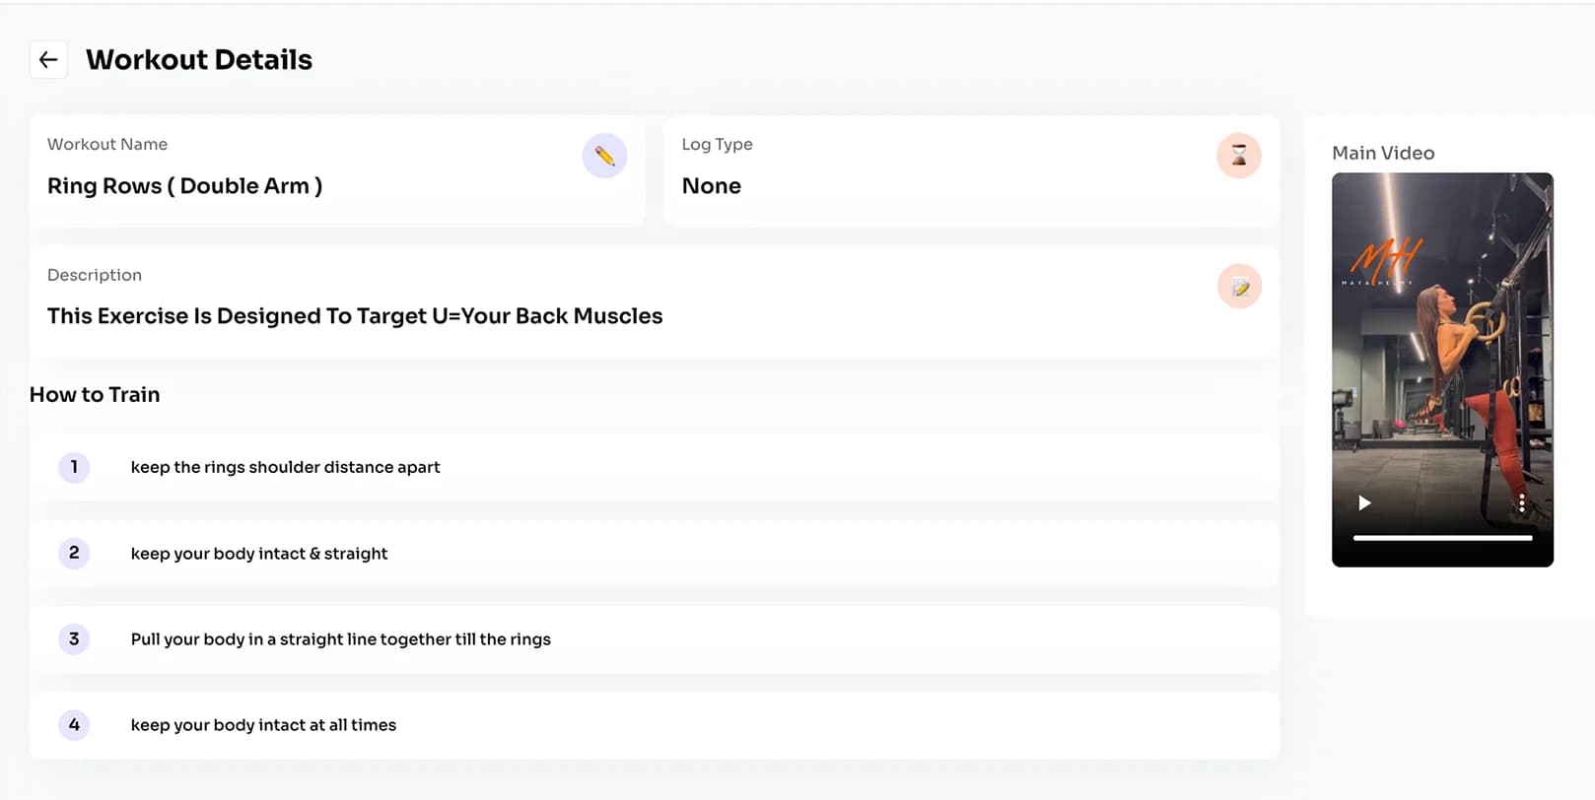Seek within the video progress bar
The height and width of the screenshot is (800, 1595).
coord(1442,538)
